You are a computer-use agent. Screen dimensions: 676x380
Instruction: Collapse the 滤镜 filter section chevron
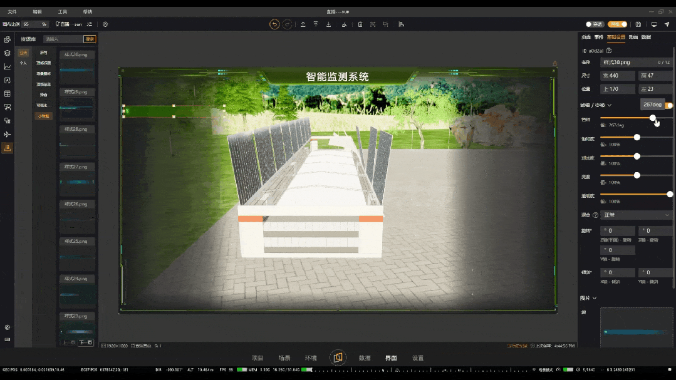tap(609, 105)
